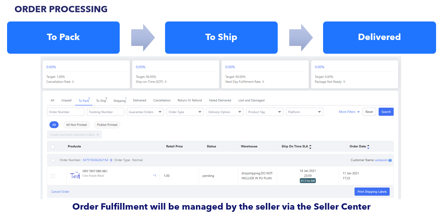Select the NEW TEST DBS SKU product checkbox
This screenshot has width=445, height=217.
pos(53,176)
